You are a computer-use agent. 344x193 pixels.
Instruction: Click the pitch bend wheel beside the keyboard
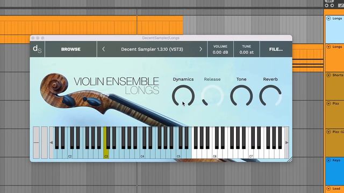[36, 143]
